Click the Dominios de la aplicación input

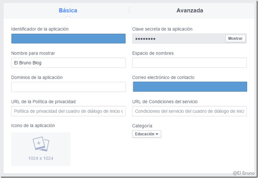point(68,87)
